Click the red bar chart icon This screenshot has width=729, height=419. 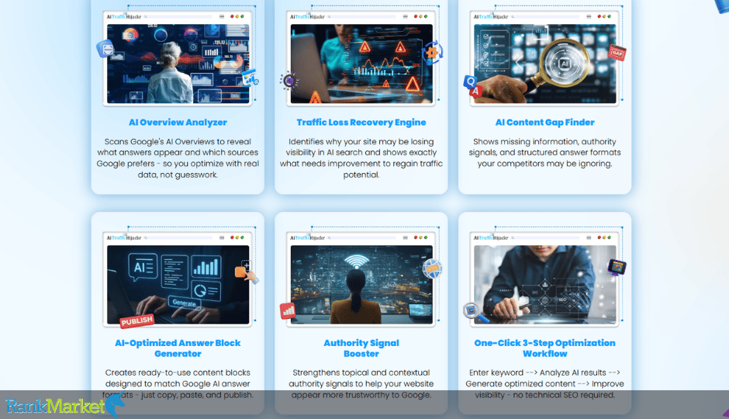coord(288,310)
